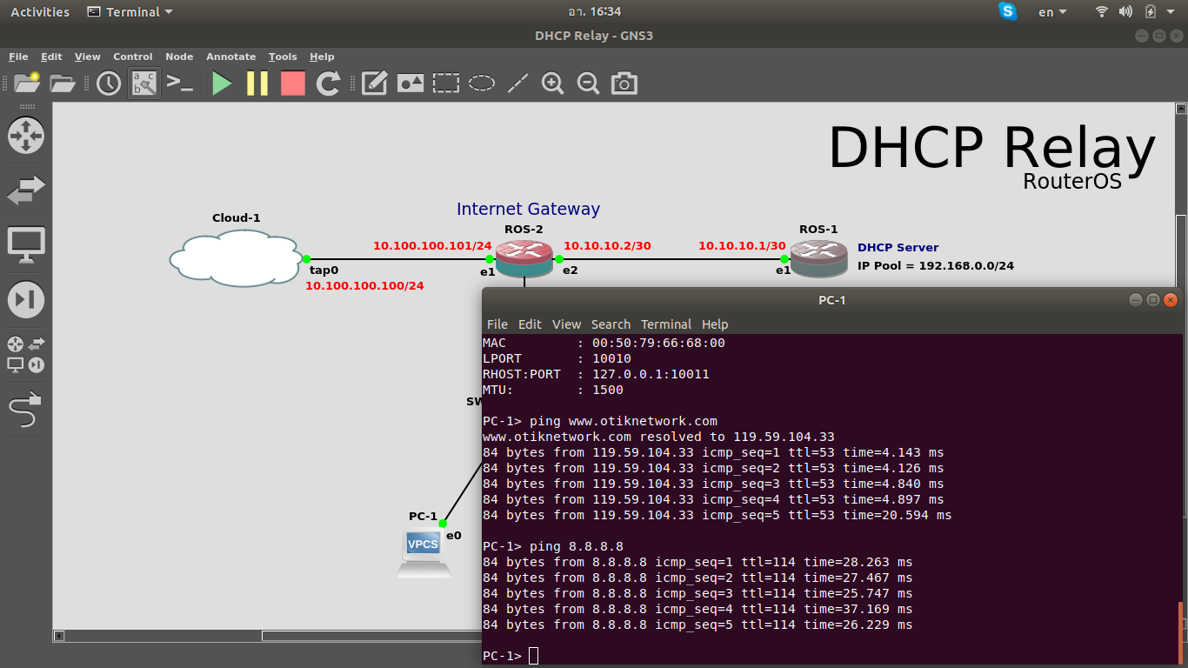Click the DHCP Relay title text
This screenshot has width=1188, height=668.
pyautogui.click(x=992, y=148)
